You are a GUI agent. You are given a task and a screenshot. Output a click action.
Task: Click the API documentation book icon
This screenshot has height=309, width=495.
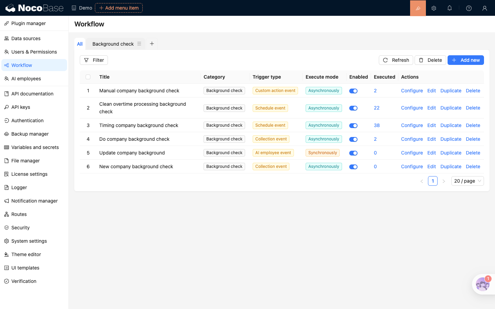coord(7,94)
